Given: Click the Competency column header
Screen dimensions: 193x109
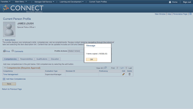Looking at the screenshot, I should (8, 71).
